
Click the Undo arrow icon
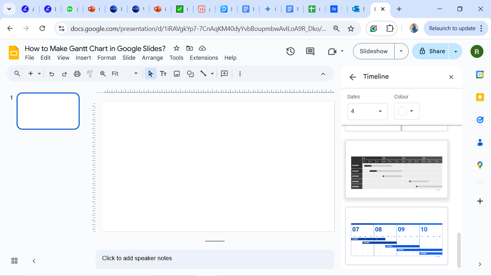pyautogui.click(x=51, y=74)
